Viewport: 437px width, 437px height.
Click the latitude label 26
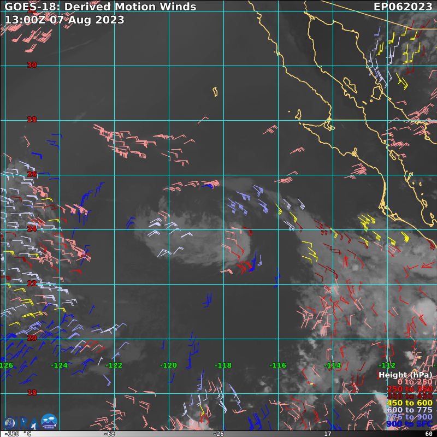[x=32, y=174]
